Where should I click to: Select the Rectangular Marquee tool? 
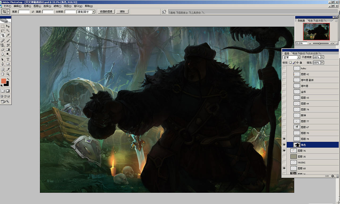[x=3, y=26]
